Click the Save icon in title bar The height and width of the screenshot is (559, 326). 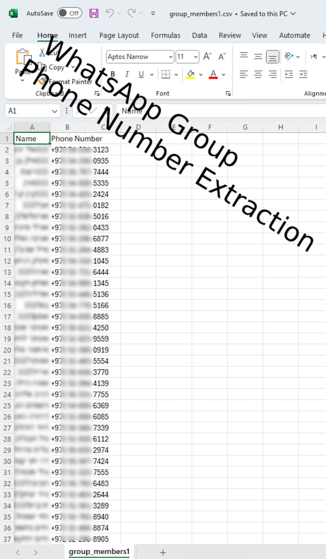pos(93,13)
